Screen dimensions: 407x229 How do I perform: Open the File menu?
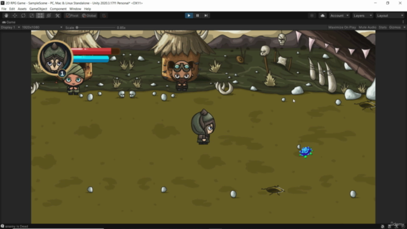(4, 9)
